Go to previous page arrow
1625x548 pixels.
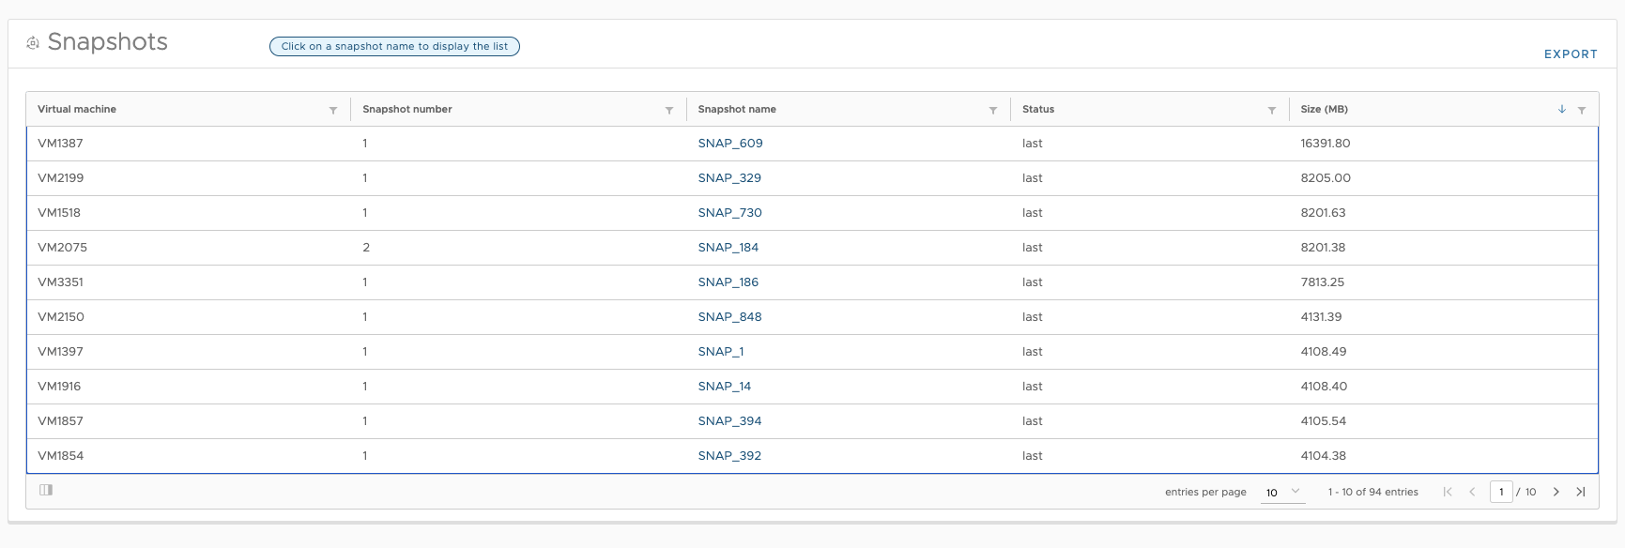(x=1472, y=492)
